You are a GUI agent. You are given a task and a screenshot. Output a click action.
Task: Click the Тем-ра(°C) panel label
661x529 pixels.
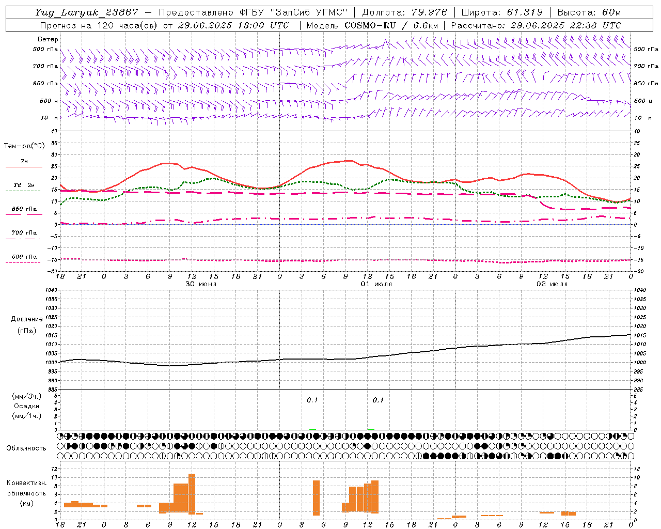pyautogui.click(x=24, y=146)
